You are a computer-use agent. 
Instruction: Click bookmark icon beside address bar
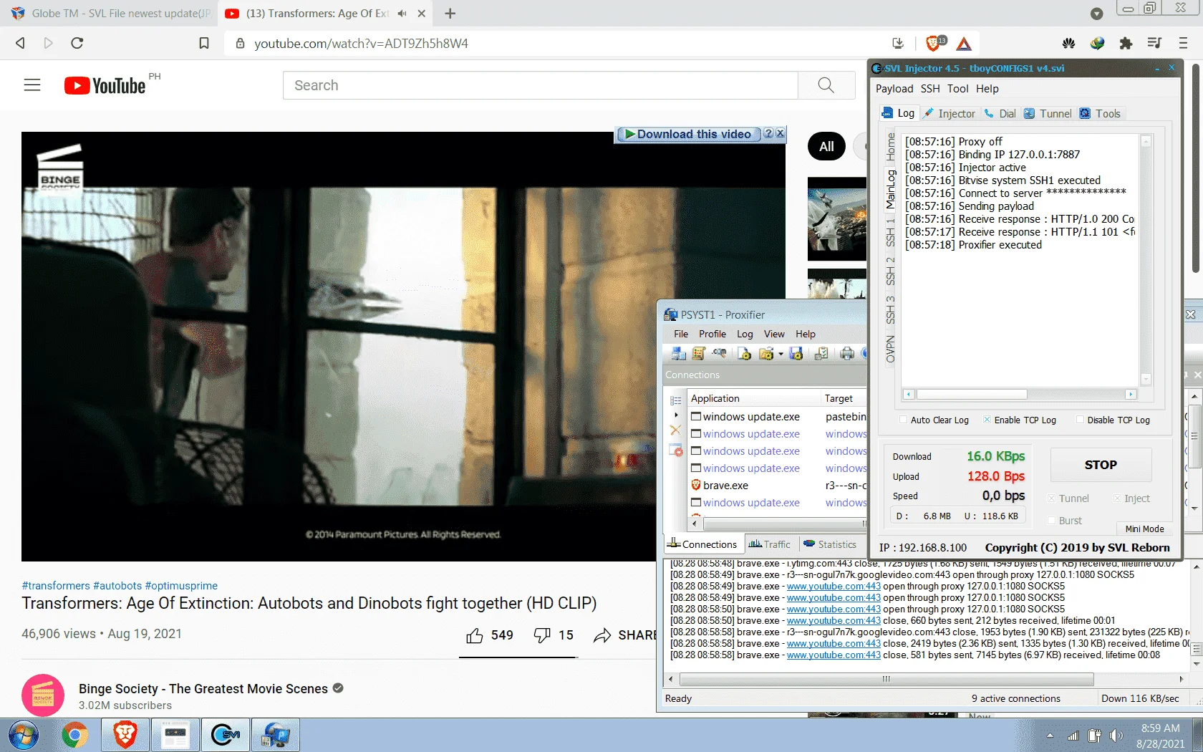click(x=204, y=44)
